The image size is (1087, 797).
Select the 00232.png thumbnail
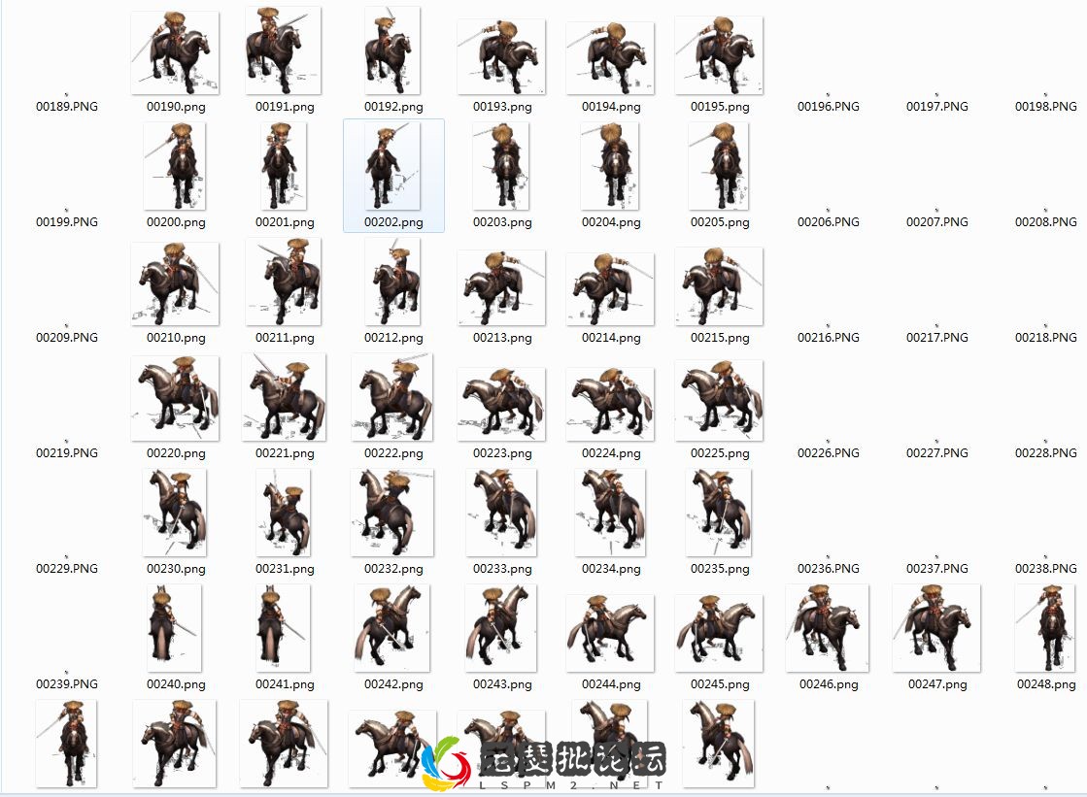[392, 513]
